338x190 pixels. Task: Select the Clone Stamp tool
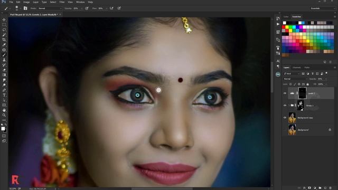point(4,60)
